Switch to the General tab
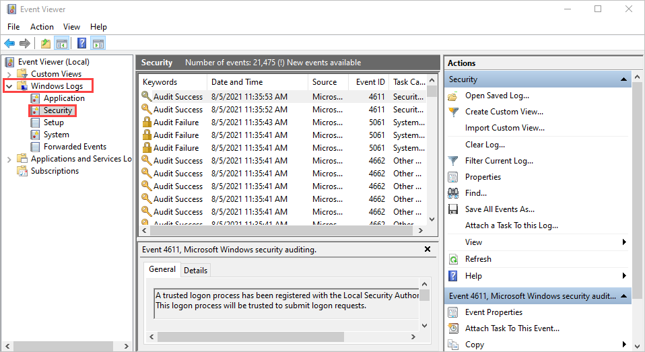Screen dimensions: 645x352 (162, 269)
